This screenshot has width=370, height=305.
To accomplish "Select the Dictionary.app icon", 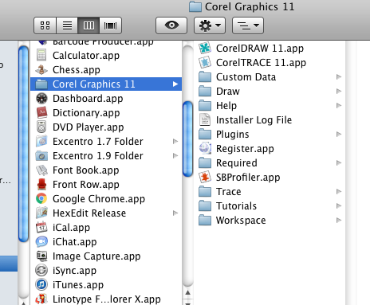I will coord(41,112).
